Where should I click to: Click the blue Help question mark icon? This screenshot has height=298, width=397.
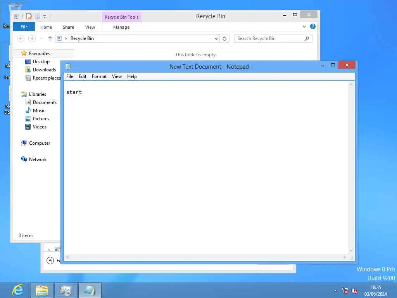pos(313,26)
